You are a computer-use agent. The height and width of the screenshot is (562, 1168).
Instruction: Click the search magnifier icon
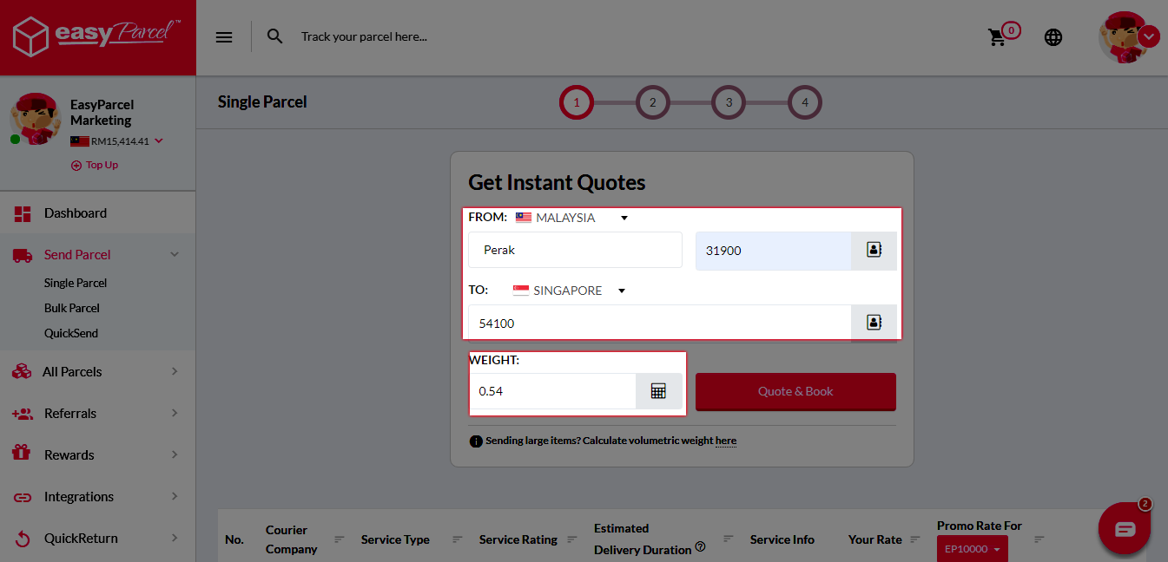(275, 36)
